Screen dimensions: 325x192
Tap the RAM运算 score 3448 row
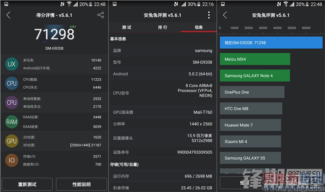click(62, 117)
